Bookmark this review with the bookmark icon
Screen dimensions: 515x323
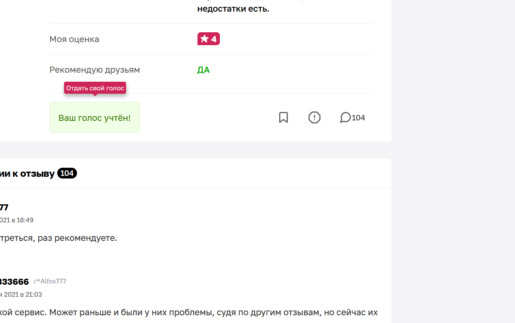coord(284,117)
